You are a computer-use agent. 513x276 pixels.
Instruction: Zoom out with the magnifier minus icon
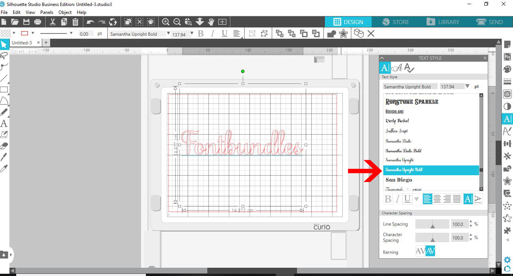pyautogui.click(x=177, y=22)
